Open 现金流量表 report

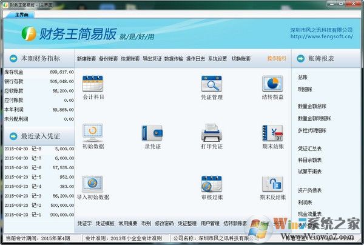(309, 214)
